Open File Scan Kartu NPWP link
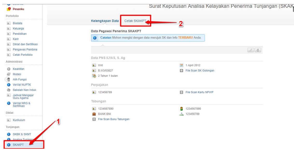The width and height of the screenshot is (294, 150). click(x=199, y=92)
